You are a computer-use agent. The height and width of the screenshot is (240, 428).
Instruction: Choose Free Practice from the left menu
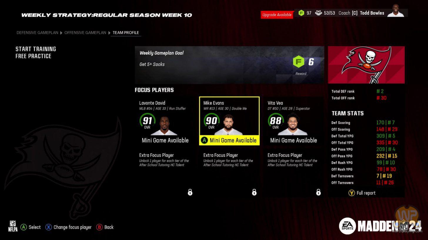pos(33,56)
